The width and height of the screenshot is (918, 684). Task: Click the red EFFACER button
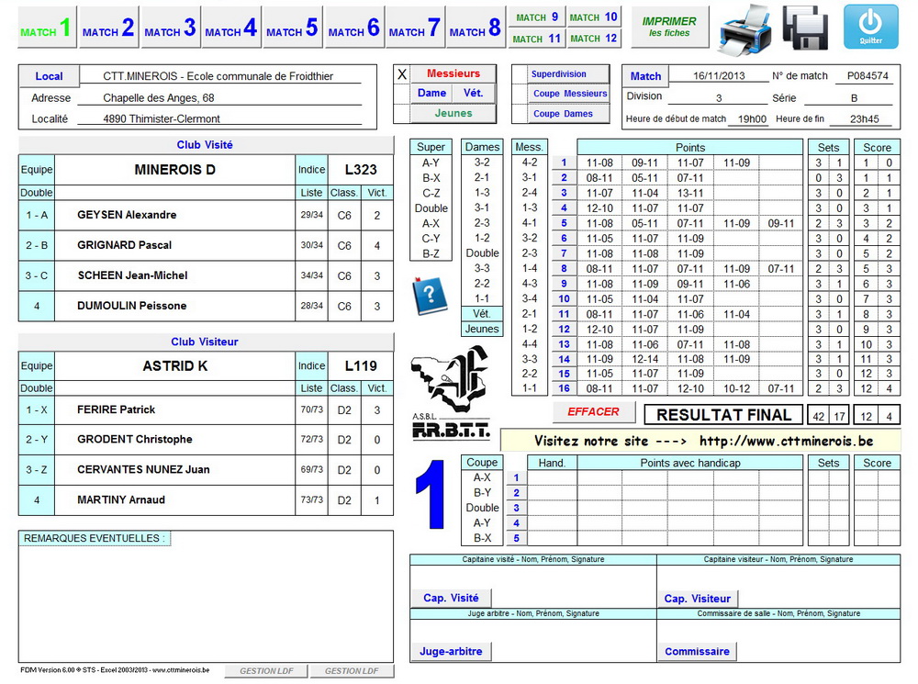(593, 412)
